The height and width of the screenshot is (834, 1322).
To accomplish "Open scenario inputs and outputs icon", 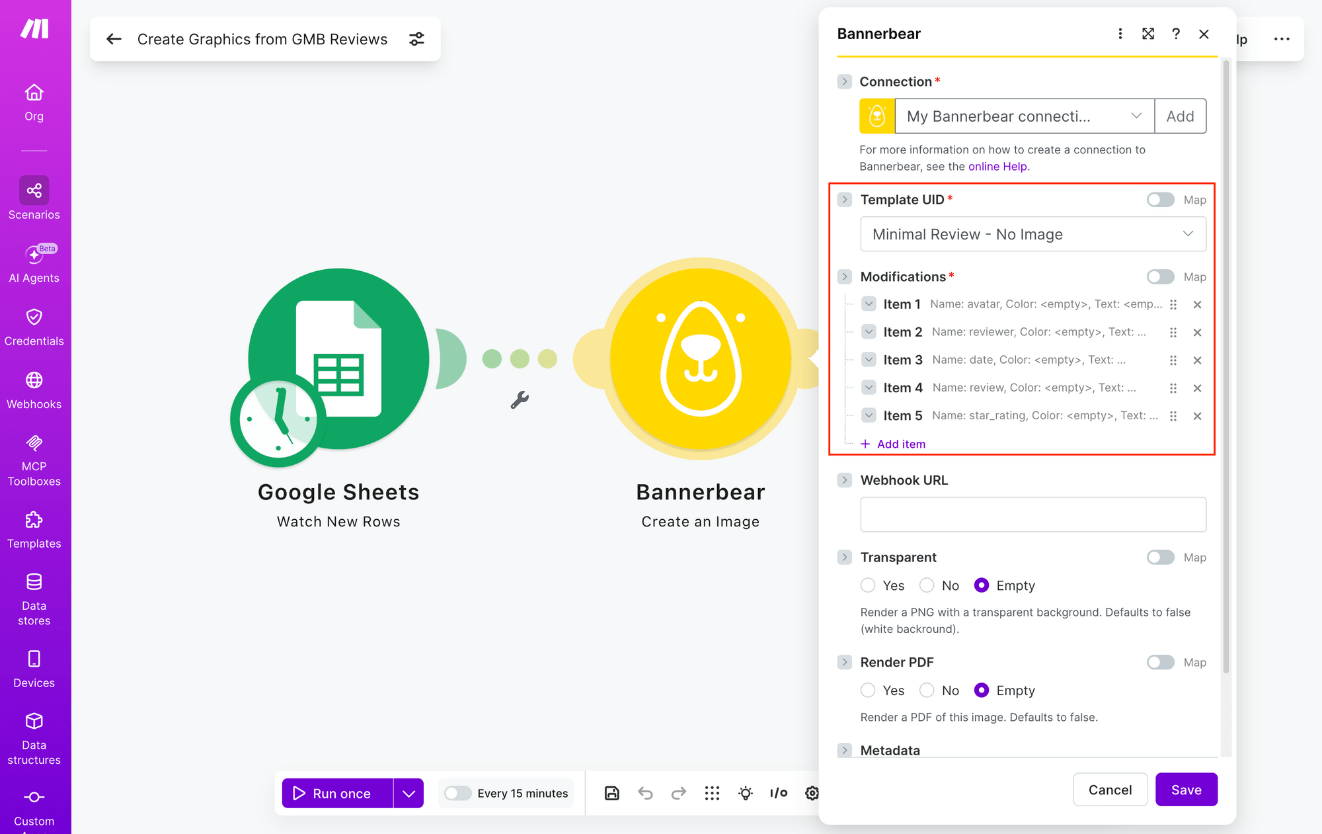I will coord(779,793).
